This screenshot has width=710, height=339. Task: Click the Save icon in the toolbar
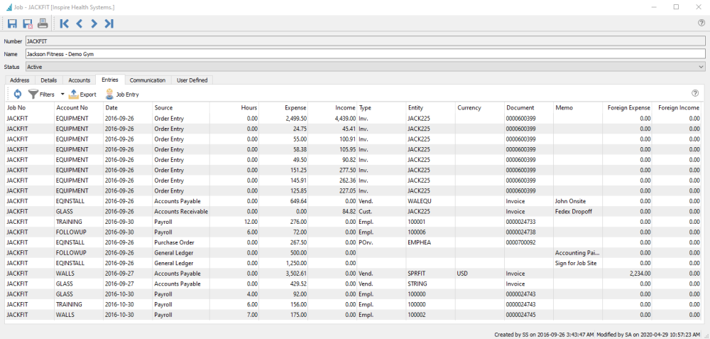[13, 23]
